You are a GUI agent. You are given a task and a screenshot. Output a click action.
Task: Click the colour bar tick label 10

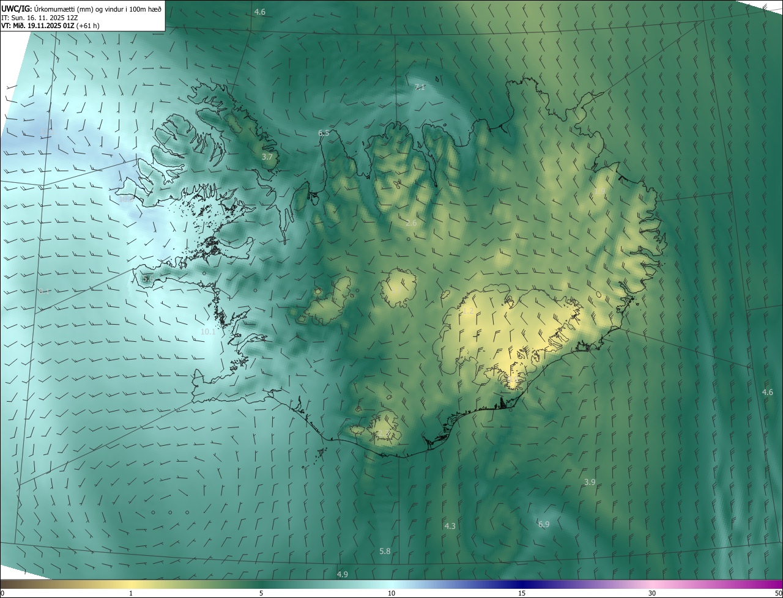391,593
